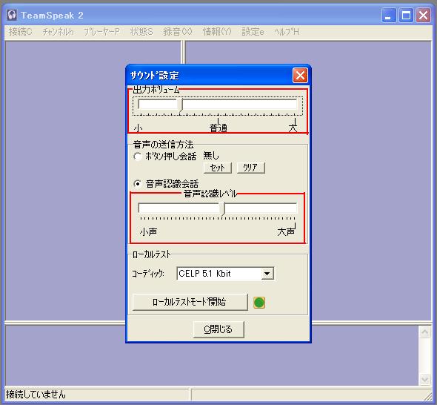Select the 音声認識会話 radio option
The width and height of the screenshot is (437, 405).
pyautogui.click(x=138, y=184)
